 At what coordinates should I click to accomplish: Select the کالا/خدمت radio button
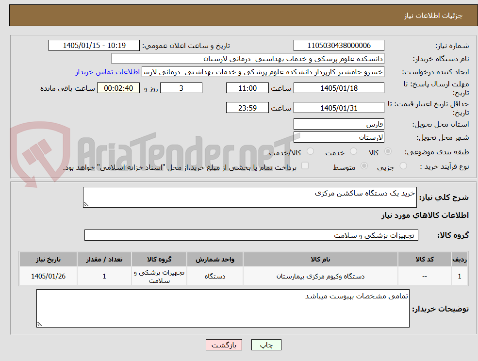click(310, 151)
